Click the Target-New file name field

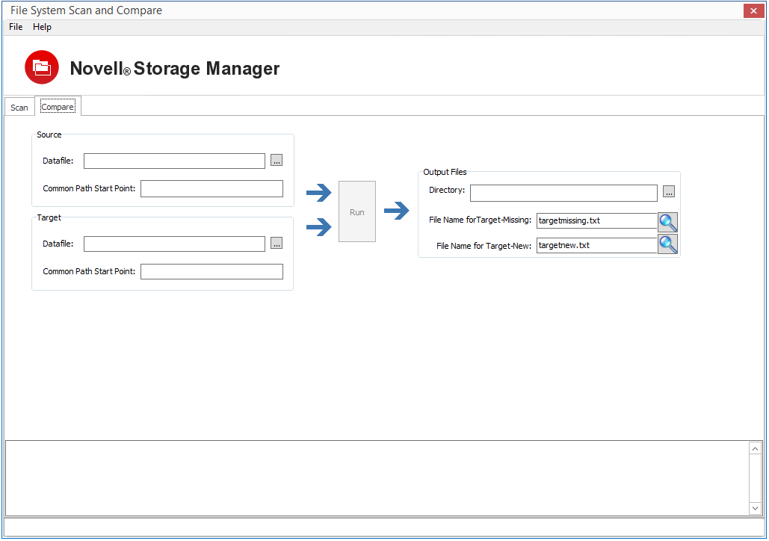tap(596, 245)
